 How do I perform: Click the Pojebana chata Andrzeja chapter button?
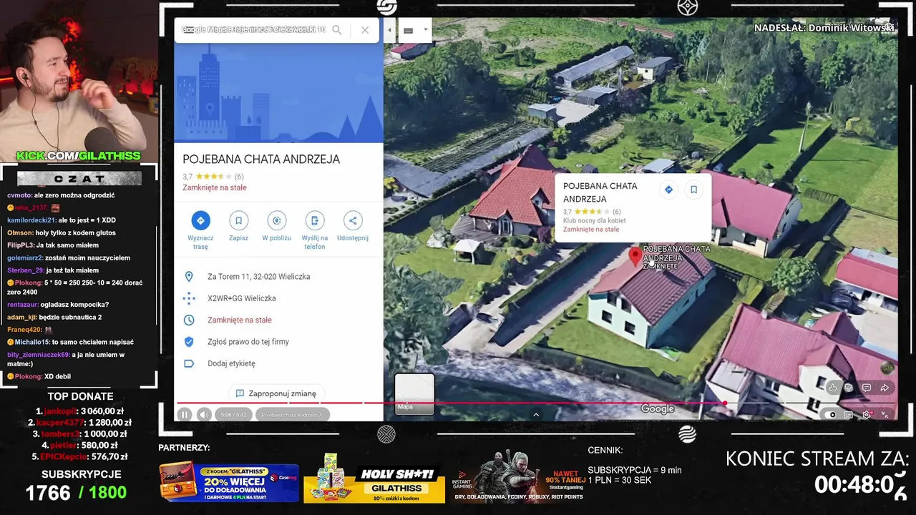point(292,415)
